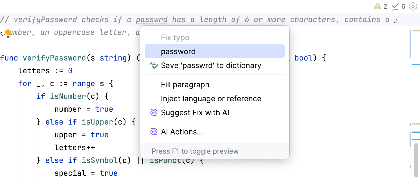Toggle preview via F1 hint bar

click(x=195, y=151)
